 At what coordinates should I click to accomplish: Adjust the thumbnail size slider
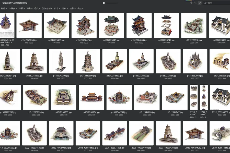click(104, 3)
